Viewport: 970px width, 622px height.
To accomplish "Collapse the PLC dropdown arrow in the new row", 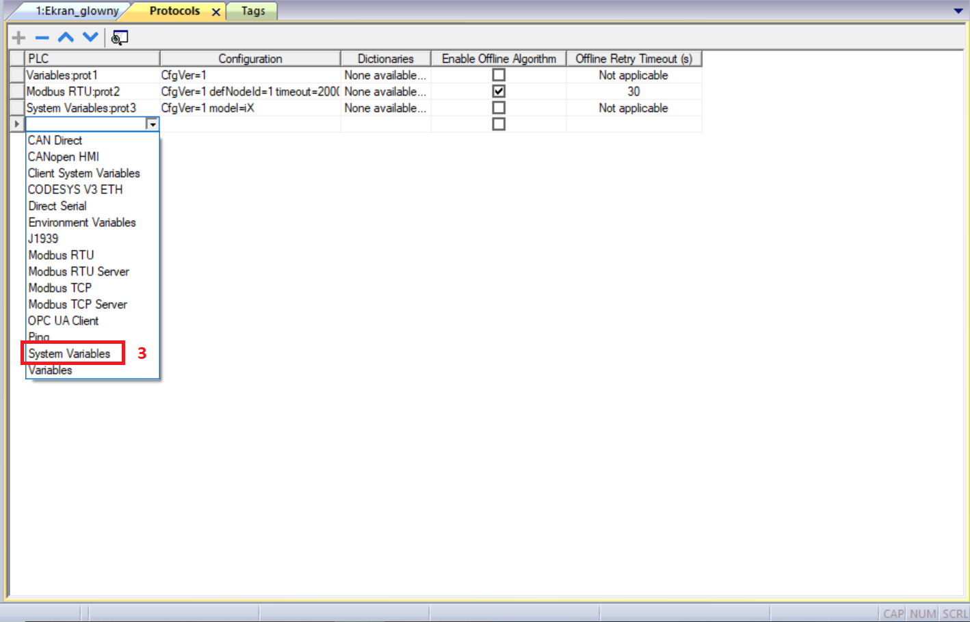I will (x=153, y=124).
